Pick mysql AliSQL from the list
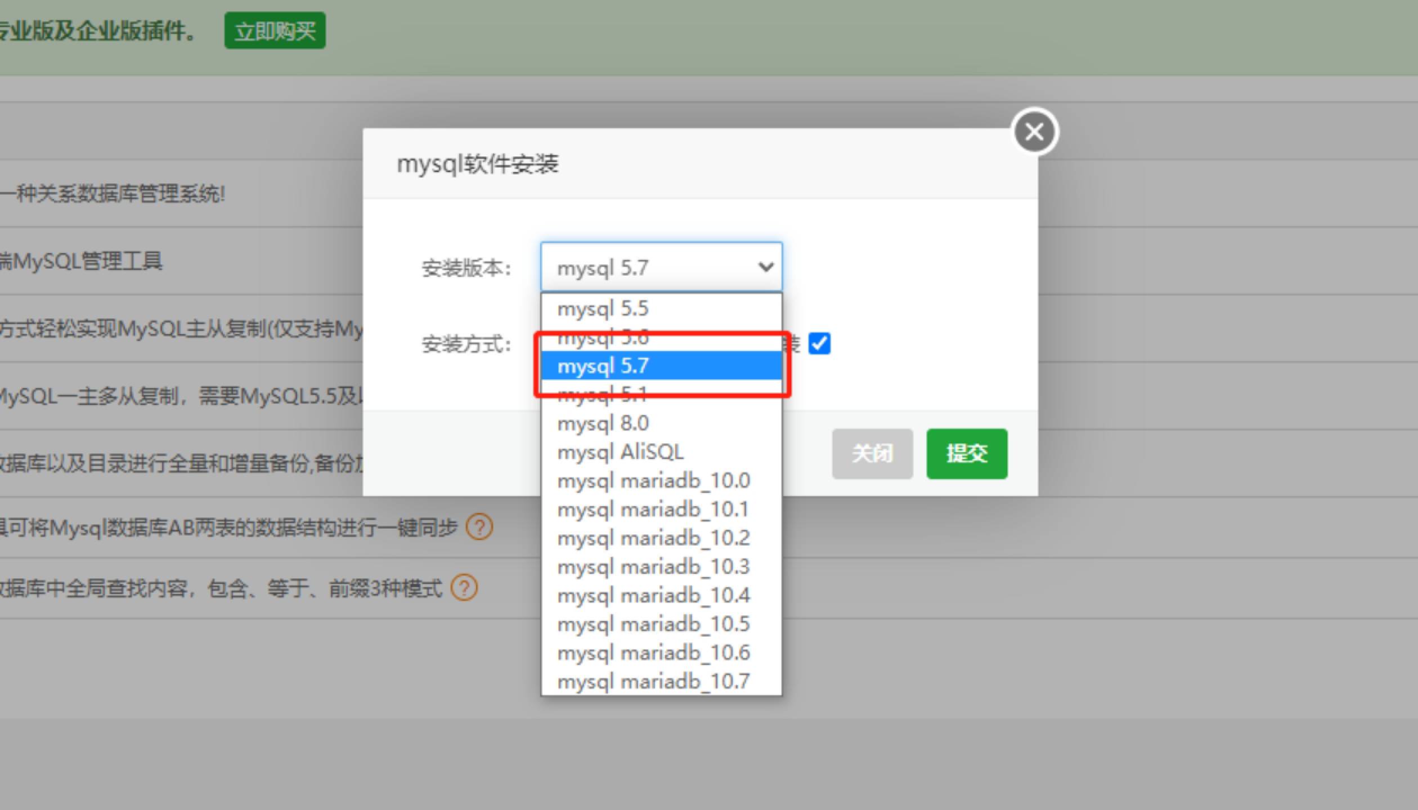The image size is (1418, 810). (661, 452)
